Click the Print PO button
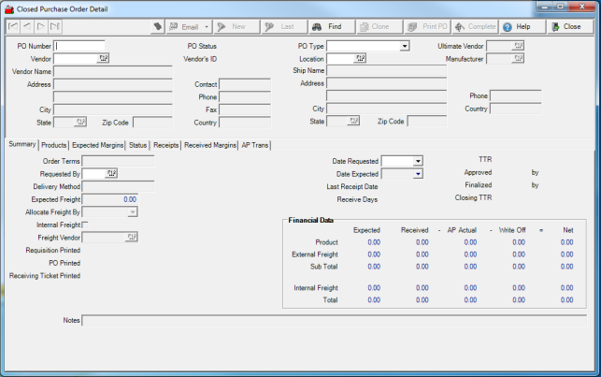The height and width of the screenshot is (377, 601). click(x=425, y=27)
